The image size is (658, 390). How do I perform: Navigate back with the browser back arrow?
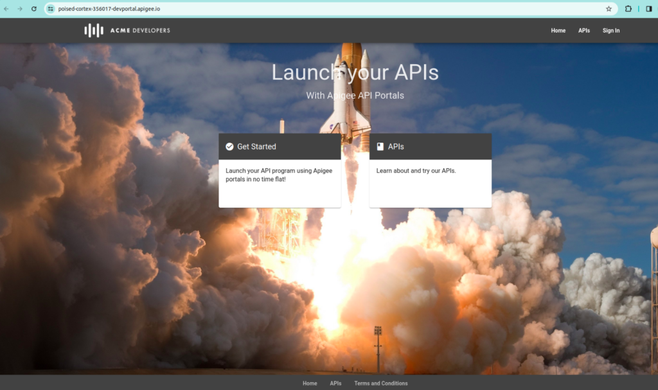[8, 9]
